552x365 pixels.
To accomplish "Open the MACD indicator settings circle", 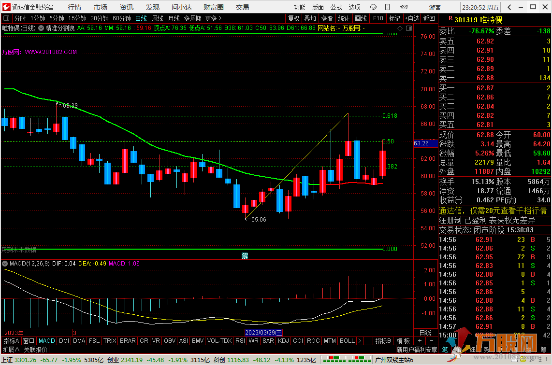I will point(5,264).
